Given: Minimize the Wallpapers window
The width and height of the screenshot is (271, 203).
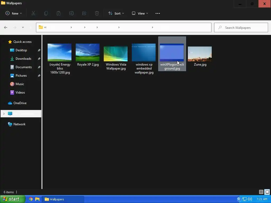Looking at the screenshot, I should (240, 4).
